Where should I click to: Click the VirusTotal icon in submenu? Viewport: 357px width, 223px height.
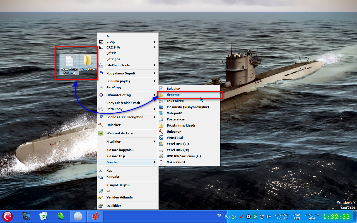coord(161,138)
